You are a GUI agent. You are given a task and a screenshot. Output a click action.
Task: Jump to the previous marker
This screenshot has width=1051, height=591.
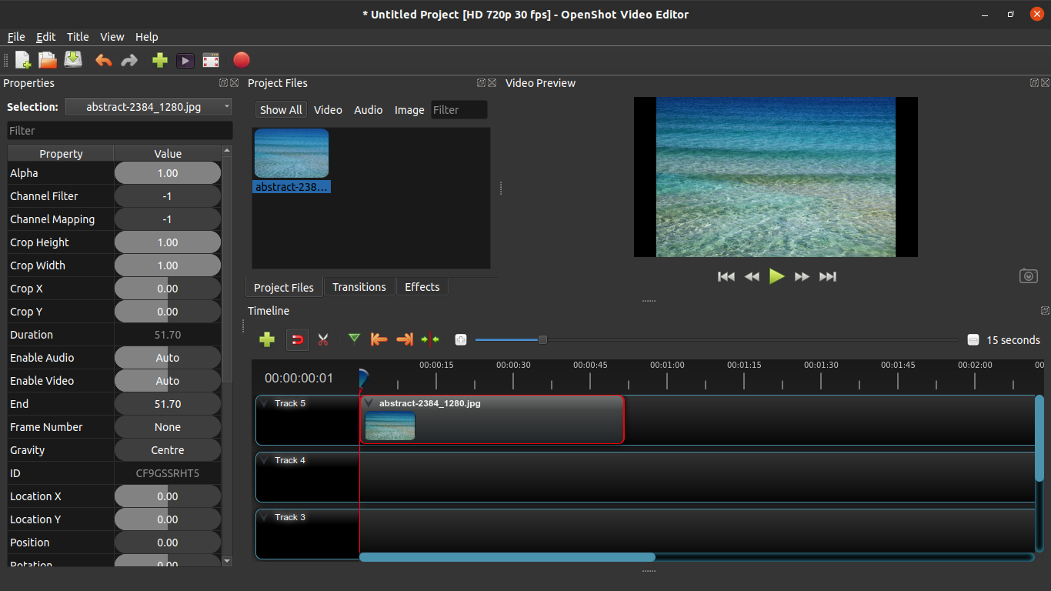[379, 339]
